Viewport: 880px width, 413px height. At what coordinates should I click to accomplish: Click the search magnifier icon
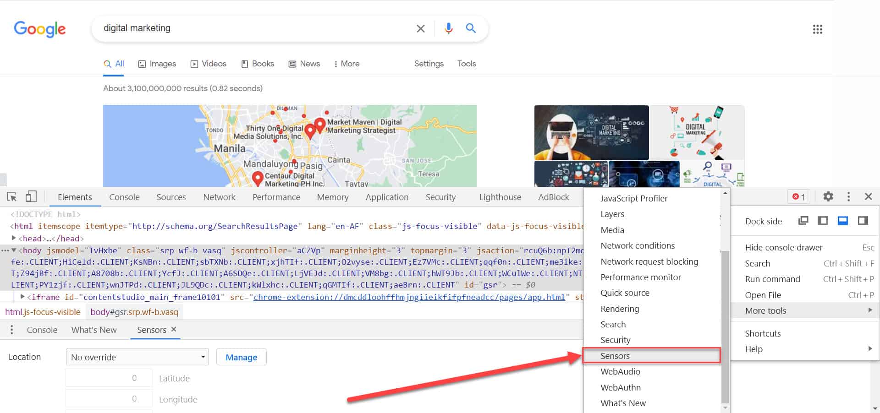point(471,28)
